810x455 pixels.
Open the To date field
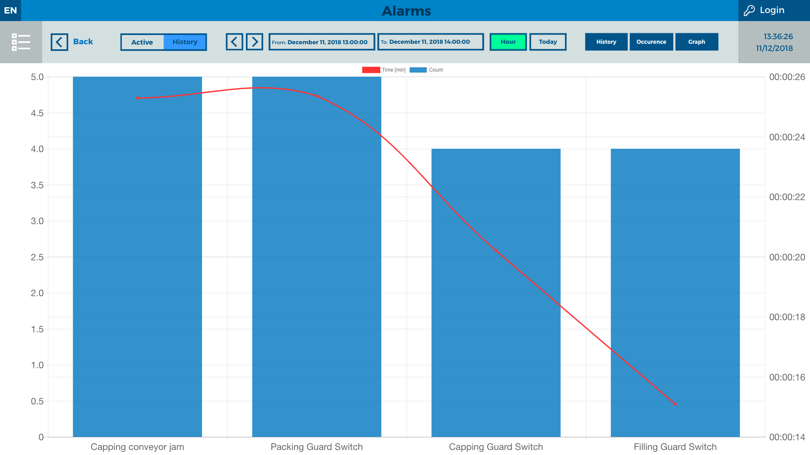(431, 42)
